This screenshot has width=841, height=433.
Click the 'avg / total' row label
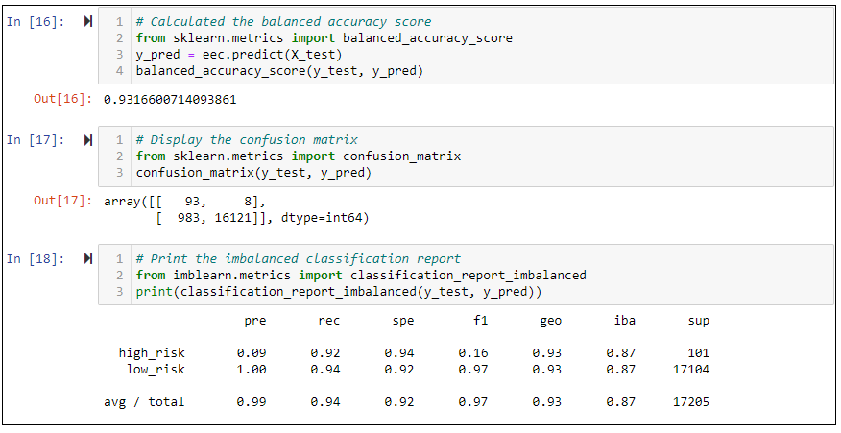tap(144, 402)
